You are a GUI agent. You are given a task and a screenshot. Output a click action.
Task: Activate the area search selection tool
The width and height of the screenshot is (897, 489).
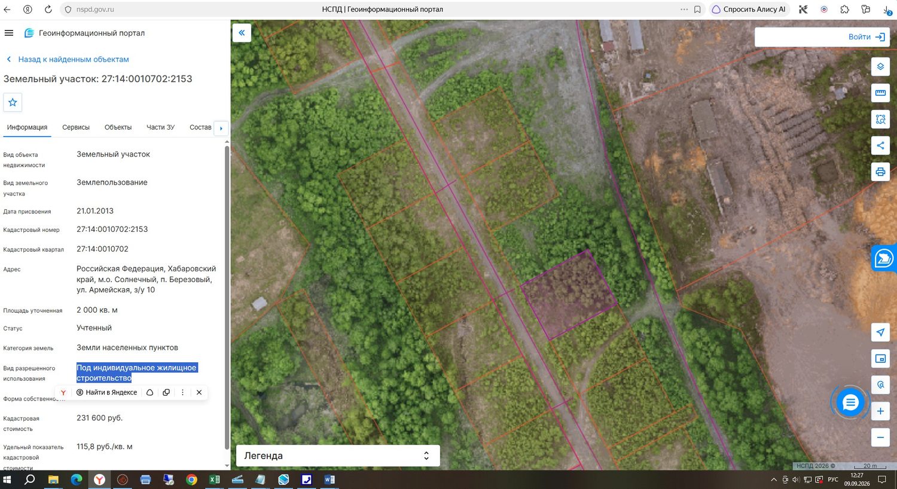(880, 119)
